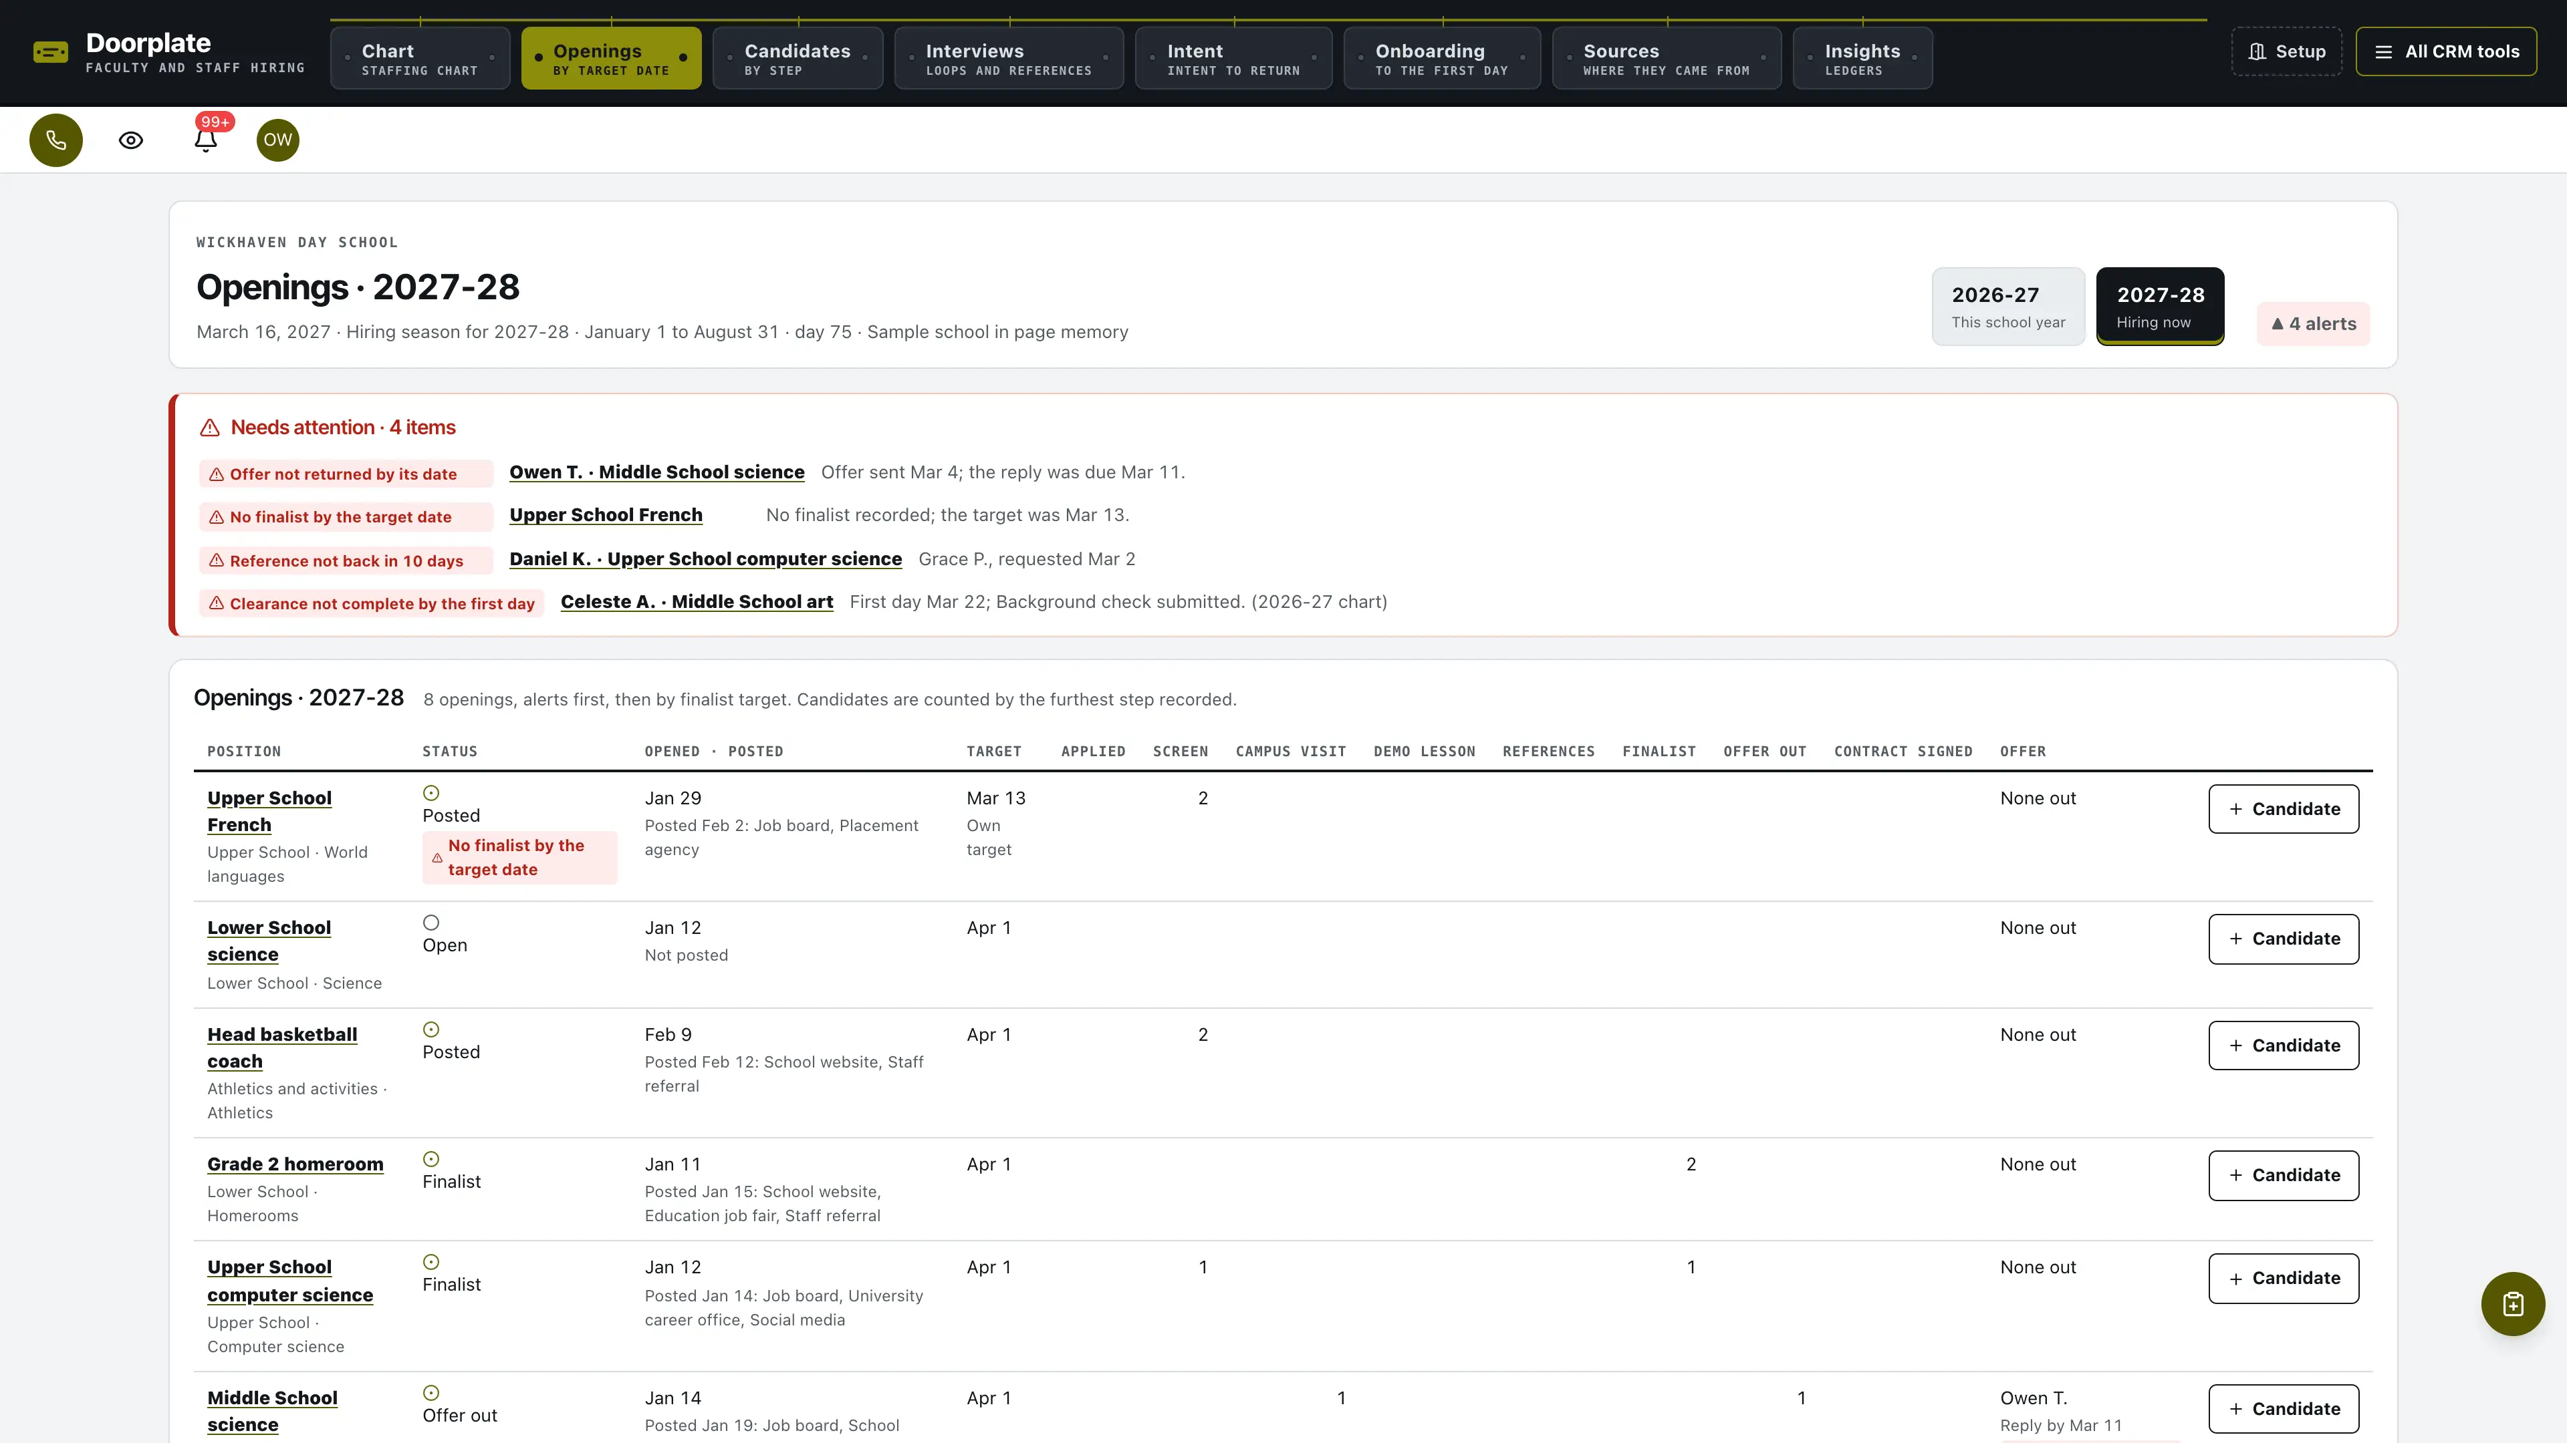The height and width of the screenshot is (1443, 2567).
Task: Go to the Insights ledgers tab
Action: [1862, 59]
